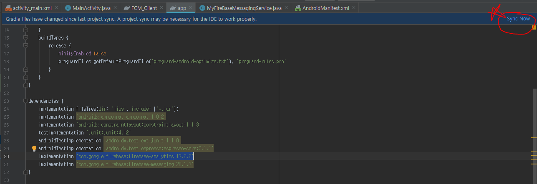Close the activity_main.xml tab
Viewport: 537px width, 184px height.
(57, 8)
